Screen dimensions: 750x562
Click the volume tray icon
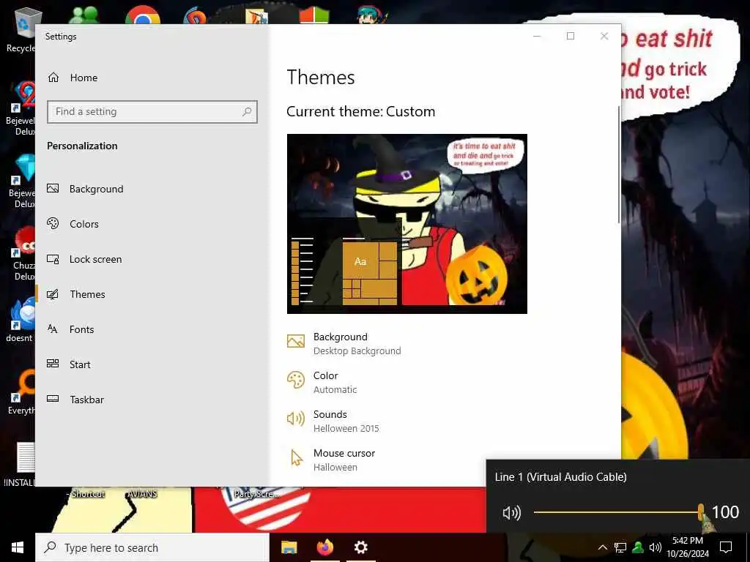click(x=656, y=547)
